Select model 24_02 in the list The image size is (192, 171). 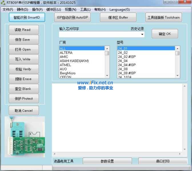pyautogui.click(x=146, y=53)
